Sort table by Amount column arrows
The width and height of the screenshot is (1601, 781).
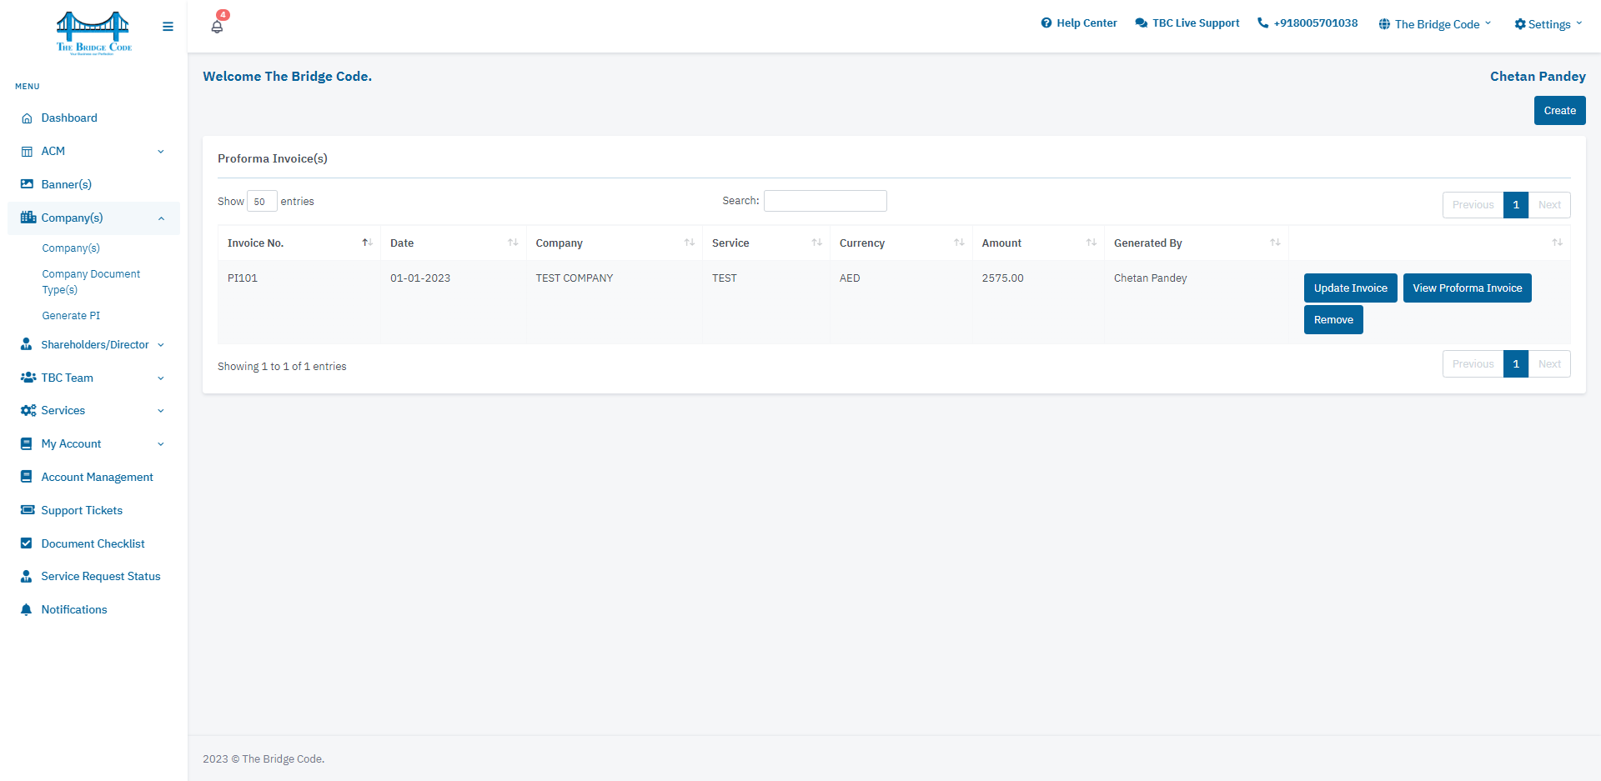tap(1091, 243)
